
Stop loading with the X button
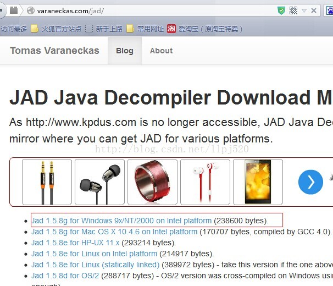[314, 10]
